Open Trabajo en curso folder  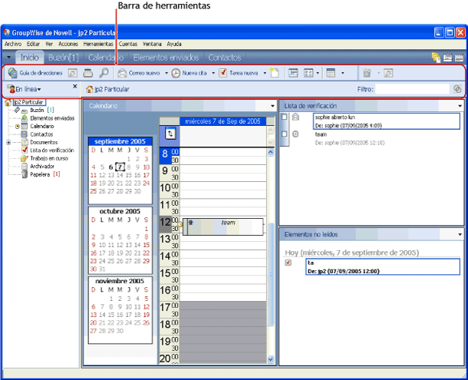49,158
